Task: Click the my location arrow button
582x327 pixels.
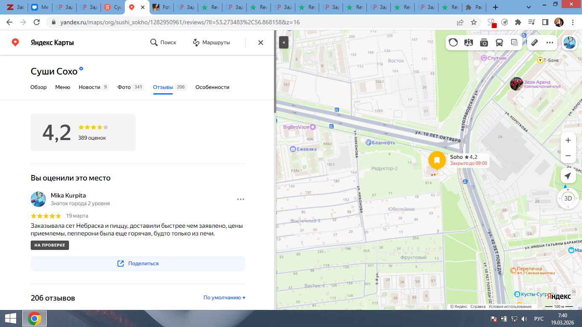Action: tap(568, 176)
